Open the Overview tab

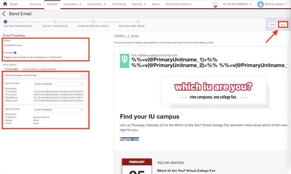36,4
